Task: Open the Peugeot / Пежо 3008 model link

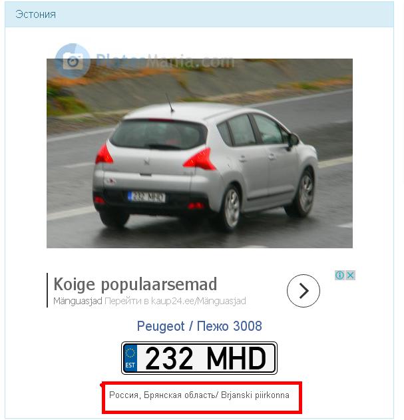Action: pyautogui.click(x=199, y=326)
